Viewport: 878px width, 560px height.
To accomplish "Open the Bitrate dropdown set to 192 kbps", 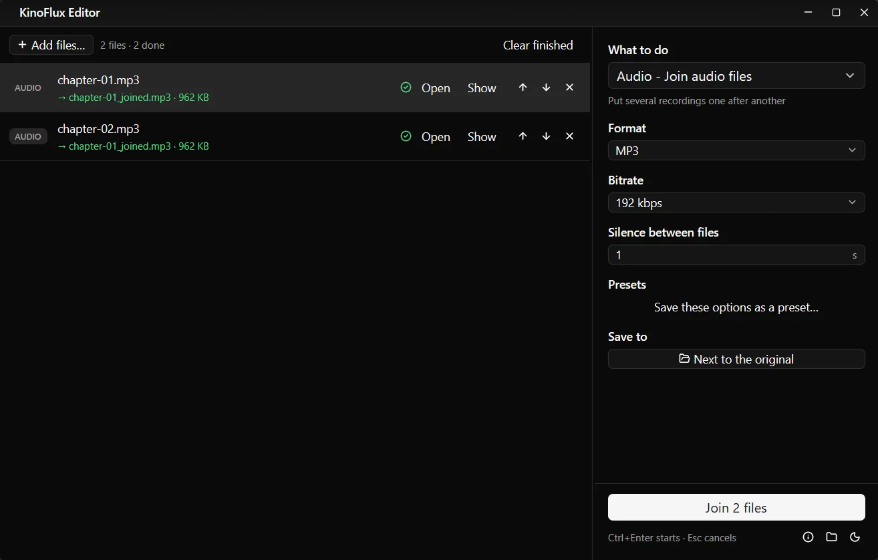I will coord(736,202).
